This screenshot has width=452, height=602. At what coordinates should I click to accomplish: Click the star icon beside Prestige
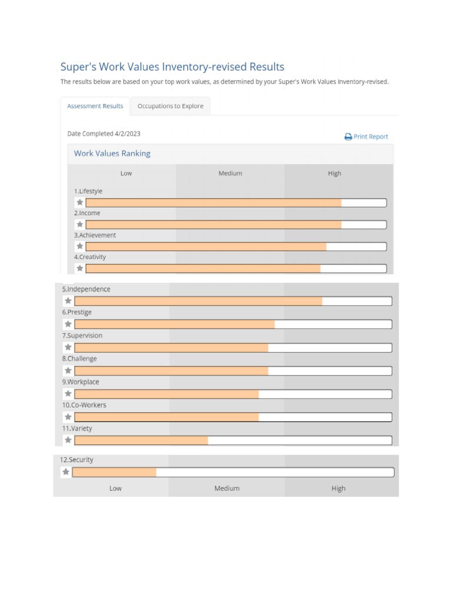(x=68, y=324)
